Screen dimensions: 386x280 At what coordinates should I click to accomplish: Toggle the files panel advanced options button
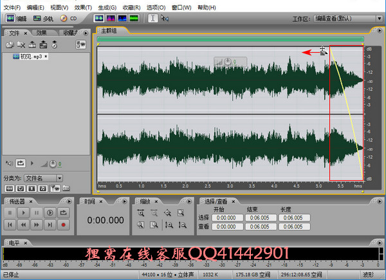[x=80, y=44]
